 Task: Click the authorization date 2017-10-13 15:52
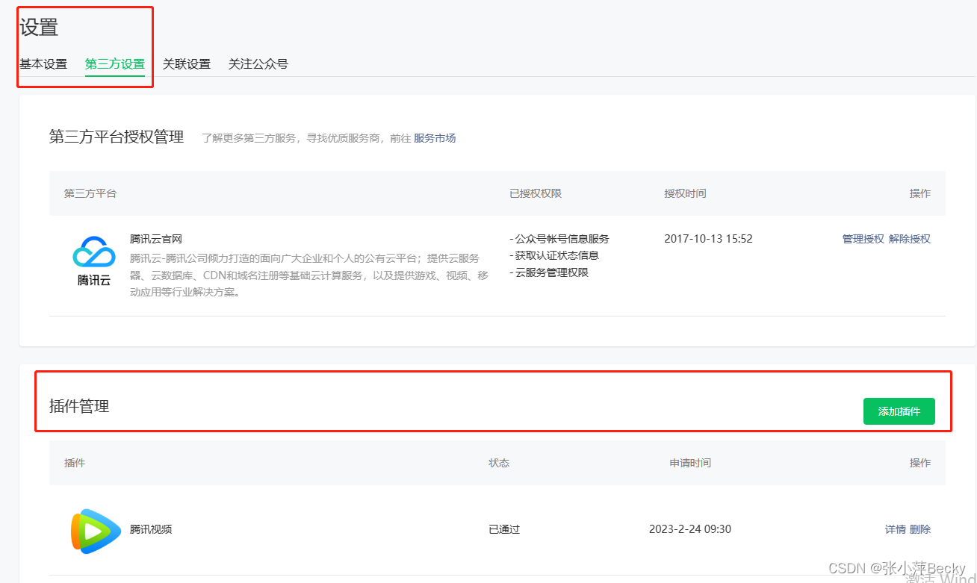[x=708, y=238]
